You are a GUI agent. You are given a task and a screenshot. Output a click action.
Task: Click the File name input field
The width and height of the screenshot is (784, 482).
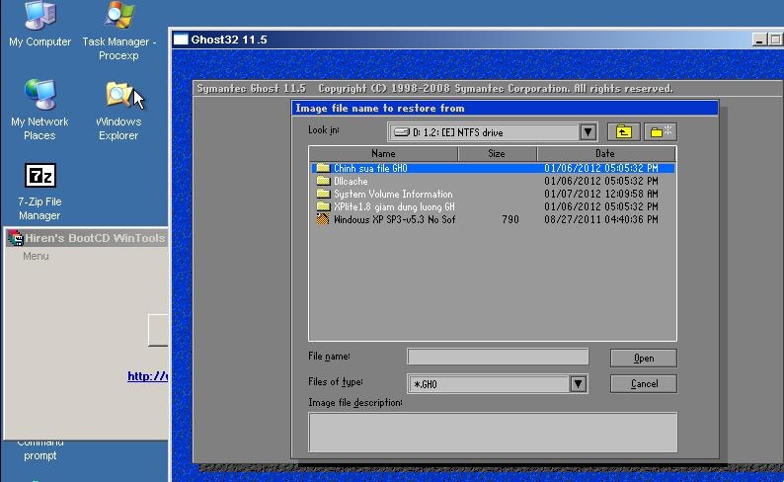coord(498,357)
